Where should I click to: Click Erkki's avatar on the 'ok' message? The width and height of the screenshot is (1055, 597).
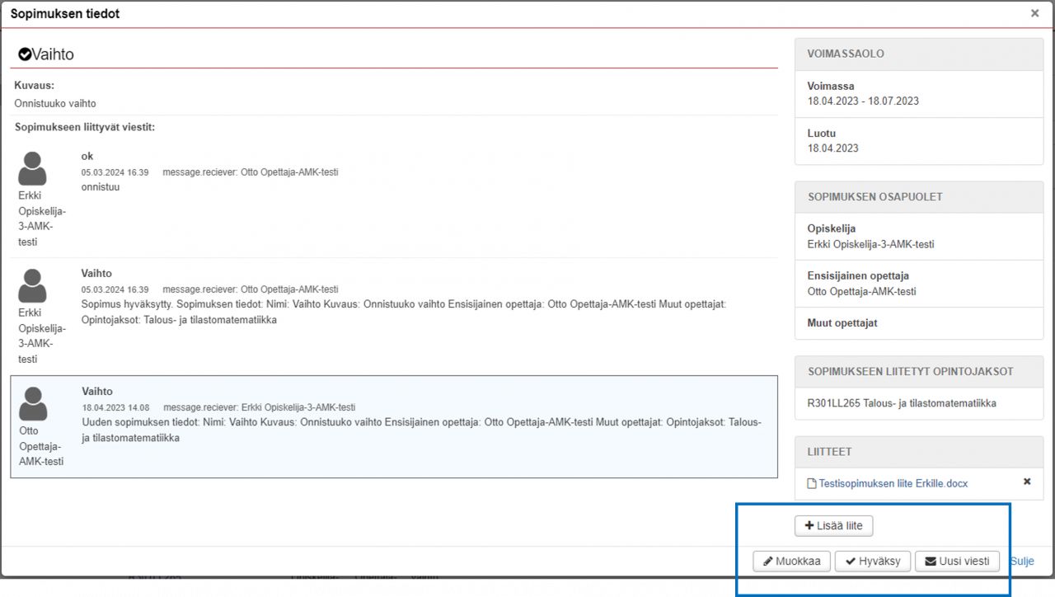(x=32, y=169)
